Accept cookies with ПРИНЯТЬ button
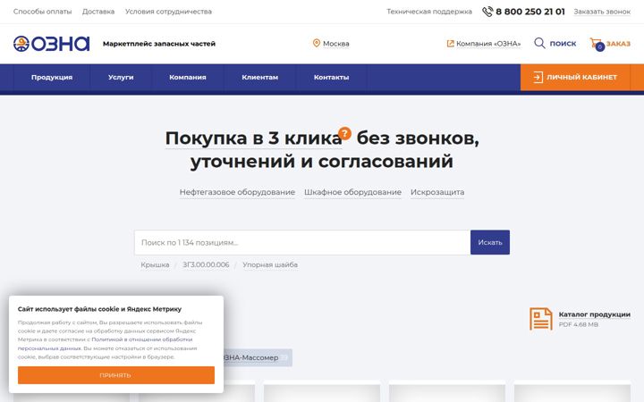This screenshot has height=402, width=644. click(x=115, y=375)
